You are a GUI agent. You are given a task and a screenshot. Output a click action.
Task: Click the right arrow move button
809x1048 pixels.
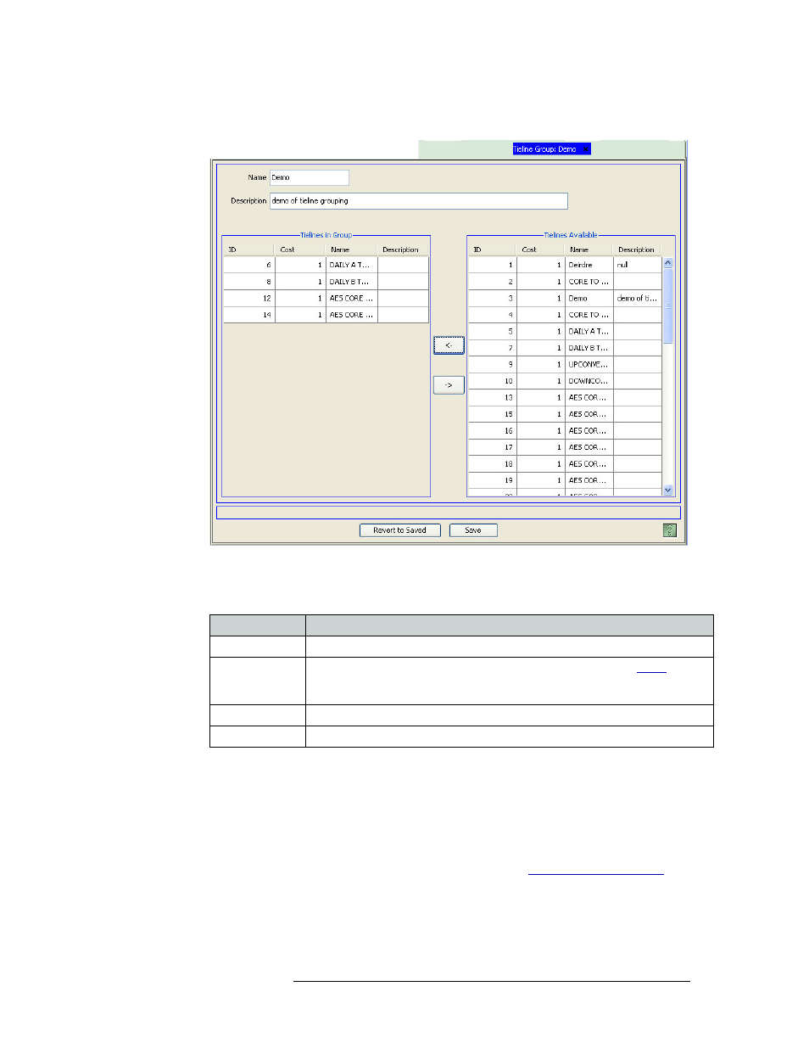[449, 385]
